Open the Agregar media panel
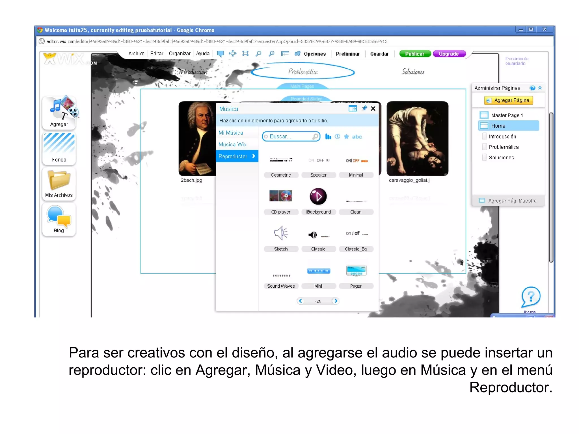The width and height of the screenshot is (579, 434). (59, 112)
